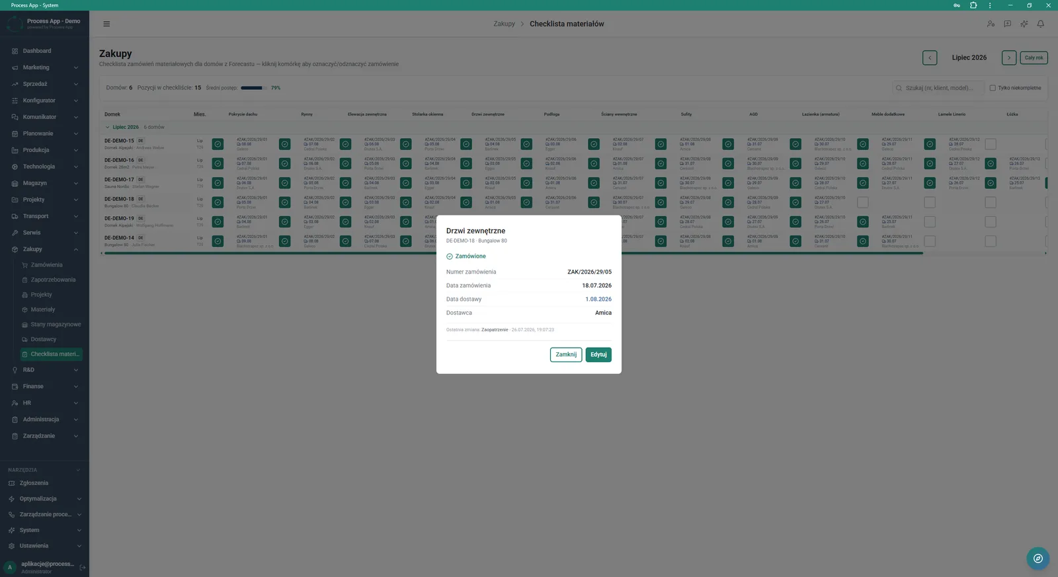Click the Cały rok button
The image size is (1058, 577).
pos(1034,58)
